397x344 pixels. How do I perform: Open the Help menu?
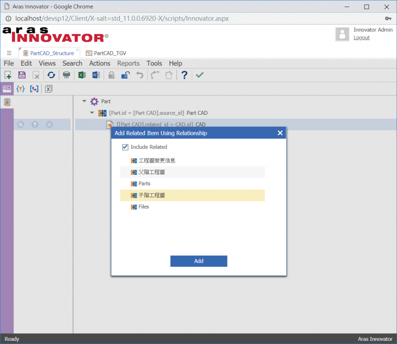click(x=176, y=63)
